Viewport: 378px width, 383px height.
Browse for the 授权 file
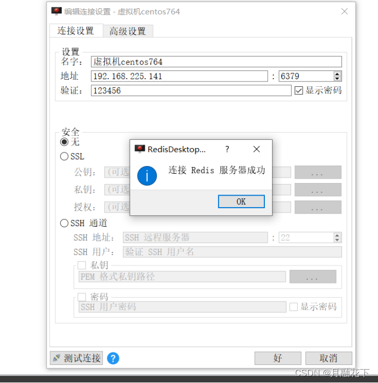pos(318,207)
